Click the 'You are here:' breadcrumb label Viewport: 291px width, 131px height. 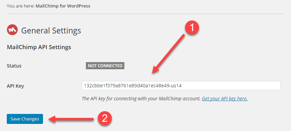click(x=20, y=6)
